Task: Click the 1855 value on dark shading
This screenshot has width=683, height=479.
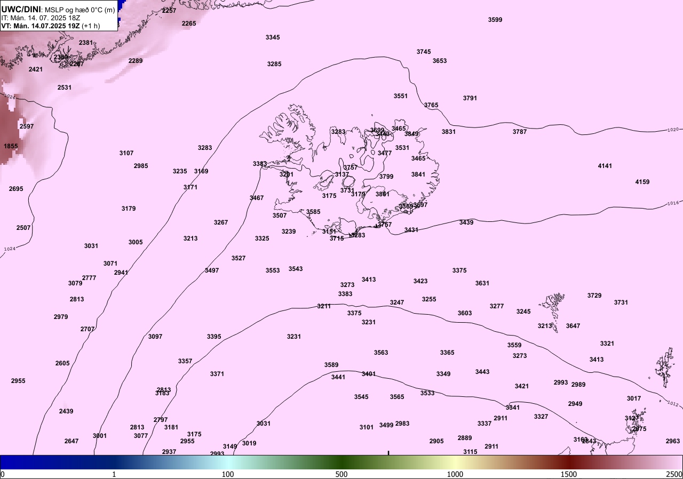Action: 11,146
